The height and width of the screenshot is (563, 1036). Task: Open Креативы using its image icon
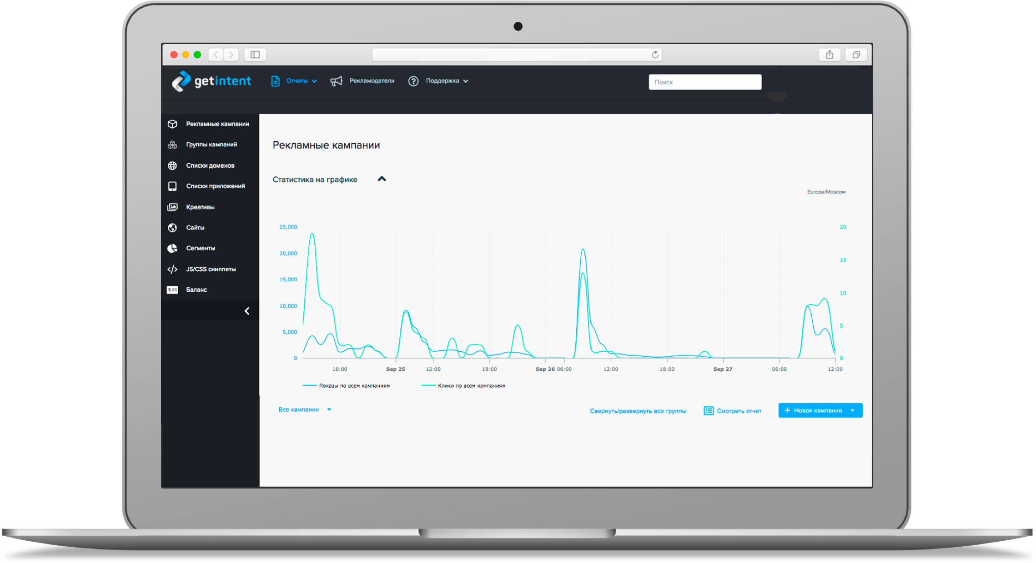click(x=172, y=207)
